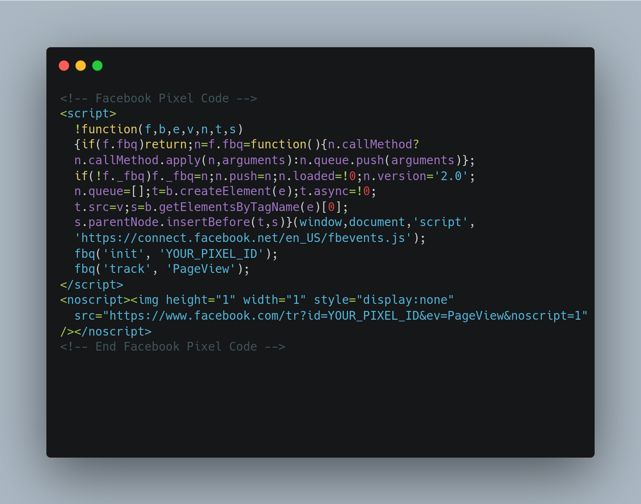Click the n.callMethod? text
The height and width of the screenshot is (504, 641).
373,145
